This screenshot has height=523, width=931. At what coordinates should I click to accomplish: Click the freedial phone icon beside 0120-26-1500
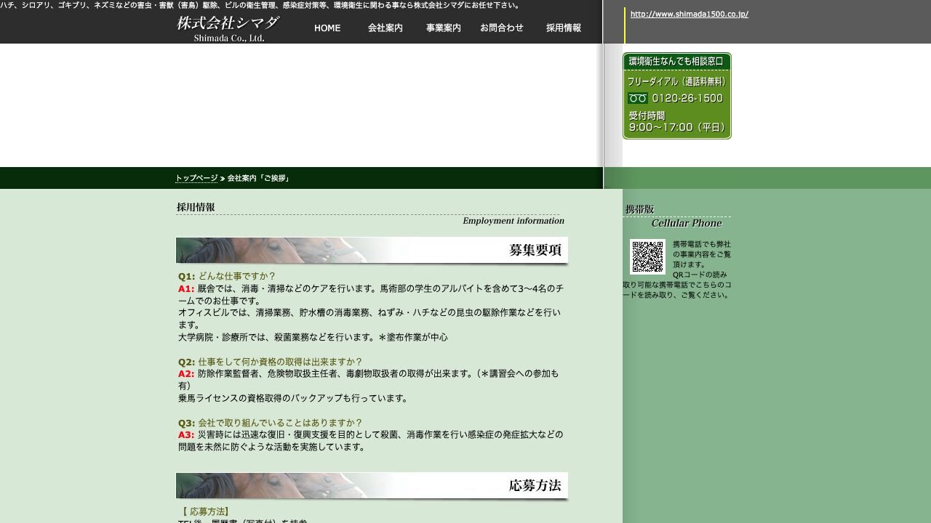point(637,98)
